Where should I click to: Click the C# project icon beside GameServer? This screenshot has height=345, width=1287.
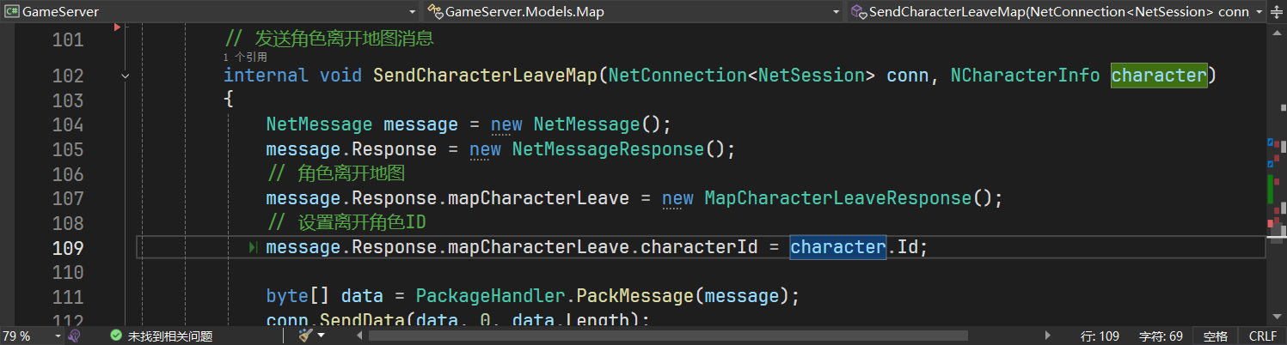12,12
